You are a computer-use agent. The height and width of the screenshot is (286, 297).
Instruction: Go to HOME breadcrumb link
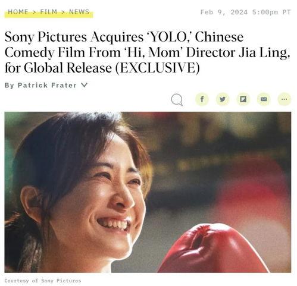pyautogui.click(x=18, y=12)
